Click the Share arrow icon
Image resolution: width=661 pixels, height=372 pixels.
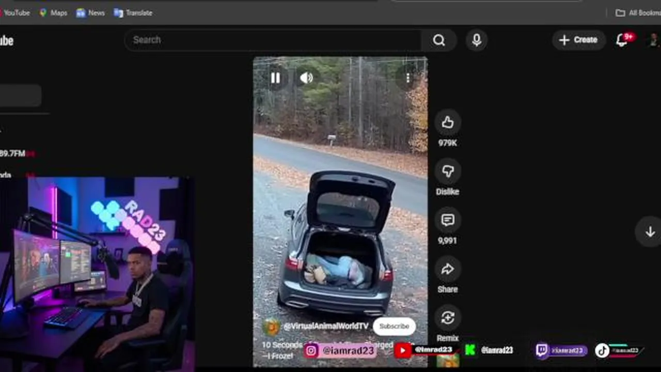tap(448, 269)
